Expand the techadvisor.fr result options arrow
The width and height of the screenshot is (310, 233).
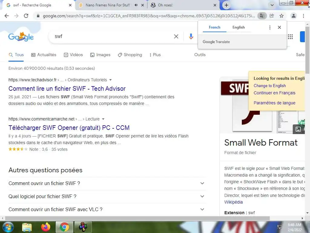click(110, 80)
